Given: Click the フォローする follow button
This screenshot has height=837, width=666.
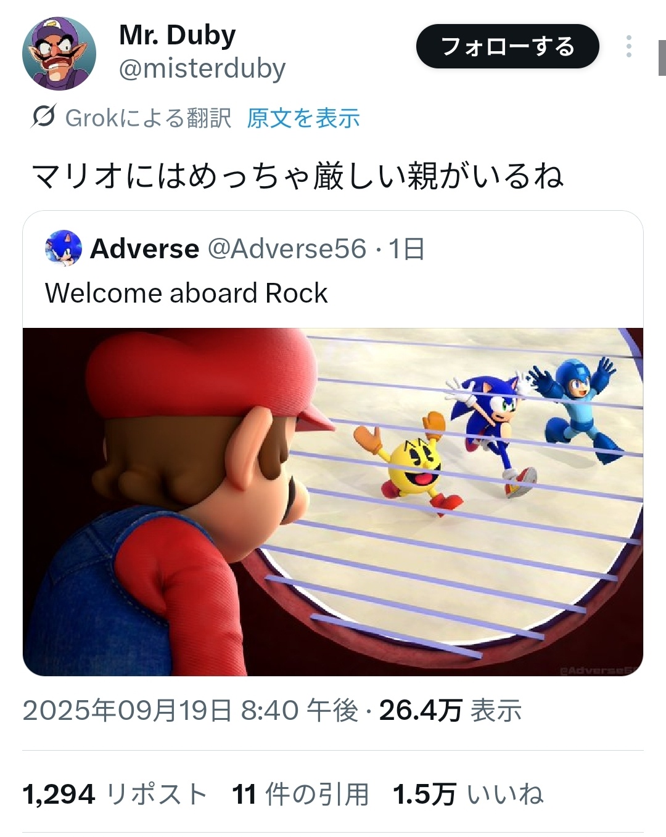Looking at the screenshot, I should [508, 46].
